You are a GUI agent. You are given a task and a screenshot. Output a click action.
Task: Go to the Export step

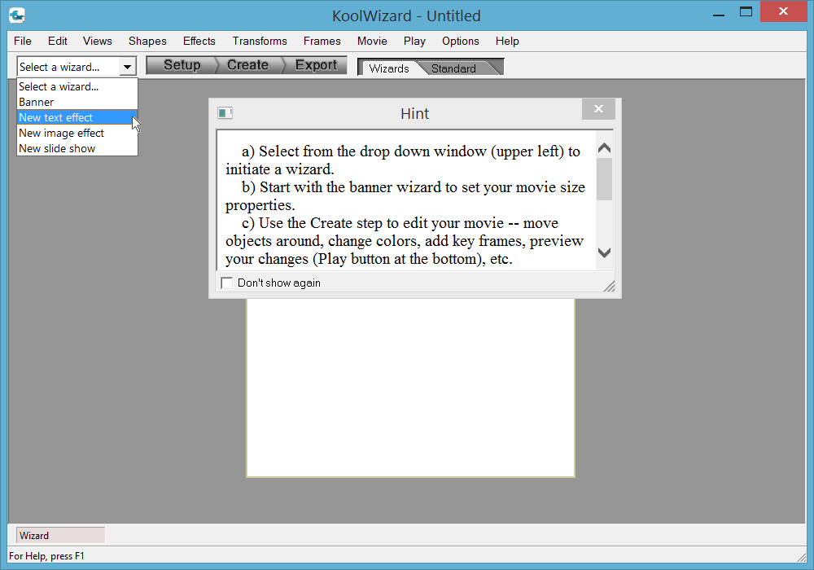point(316,65)
